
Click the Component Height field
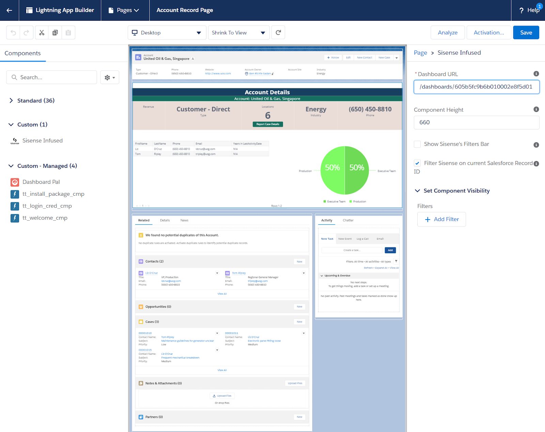click(x=477, y=123)
